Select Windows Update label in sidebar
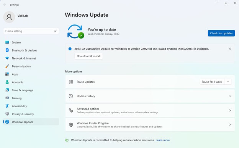The width and height of the screenshot is (239, 148). coord(23,122)
